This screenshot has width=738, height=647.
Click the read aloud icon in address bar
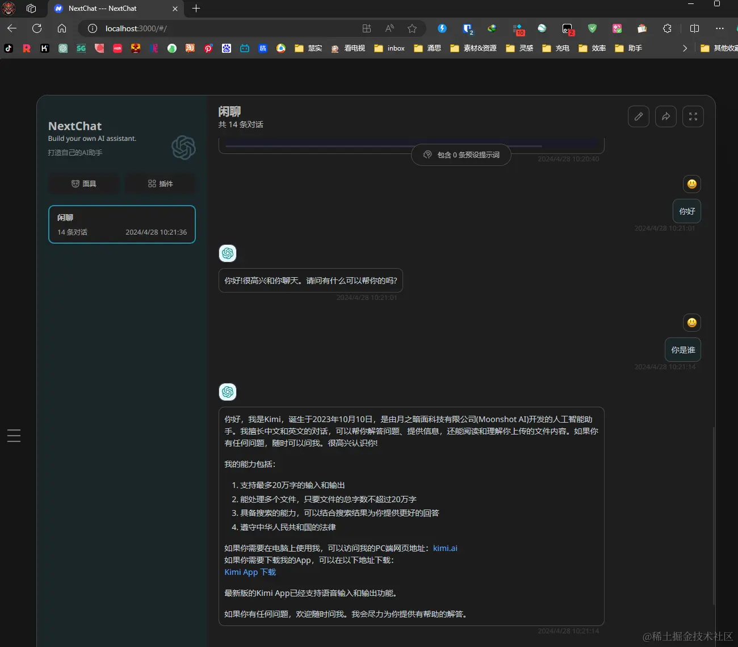click(x=389, y=28)
